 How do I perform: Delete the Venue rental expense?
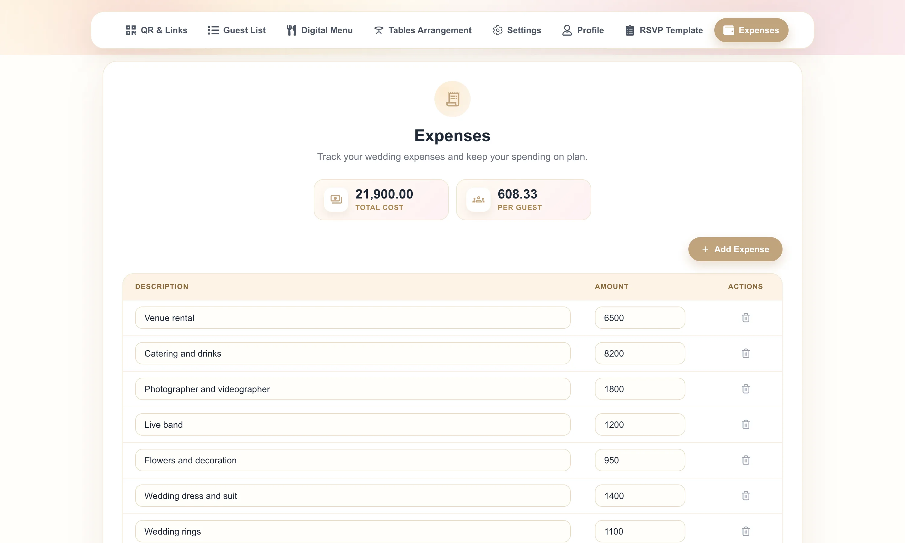[745, 318]
